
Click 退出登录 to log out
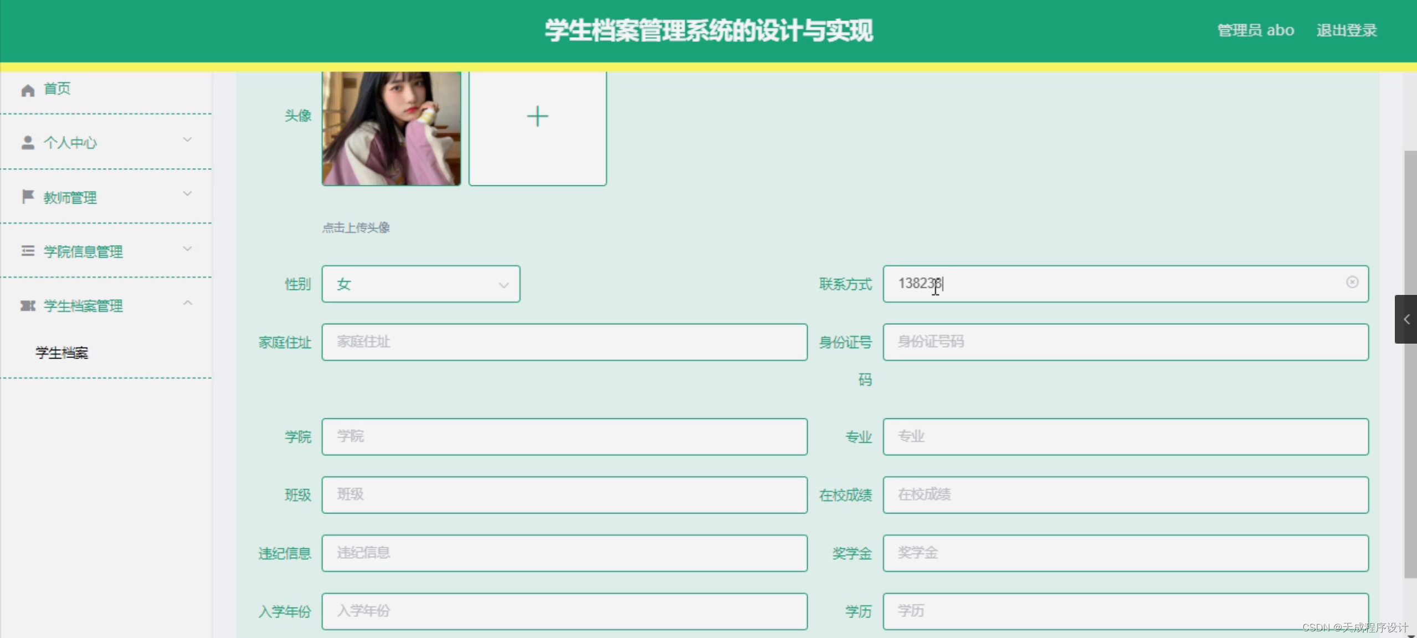[x=1346, y=30]
